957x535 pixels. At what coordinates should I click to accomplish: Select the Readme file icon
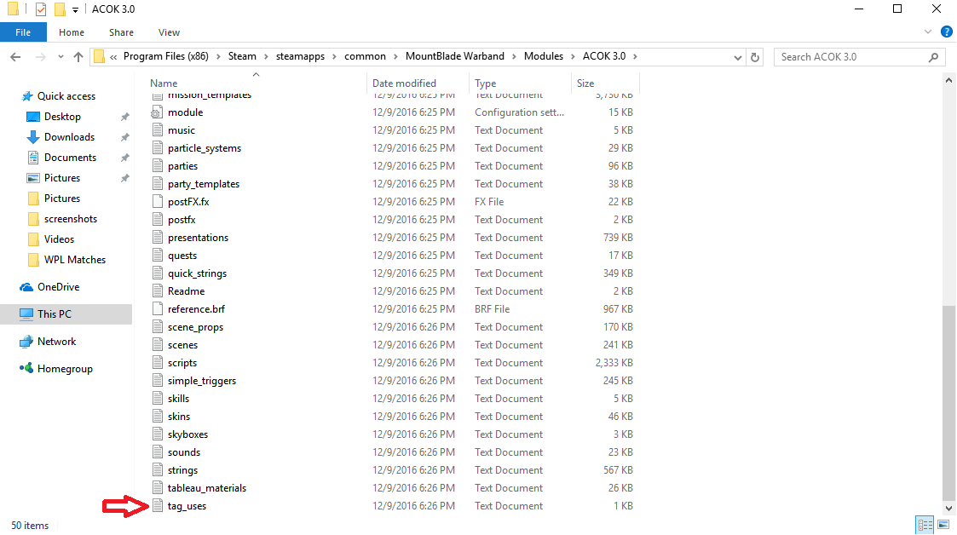coord(158,291)
